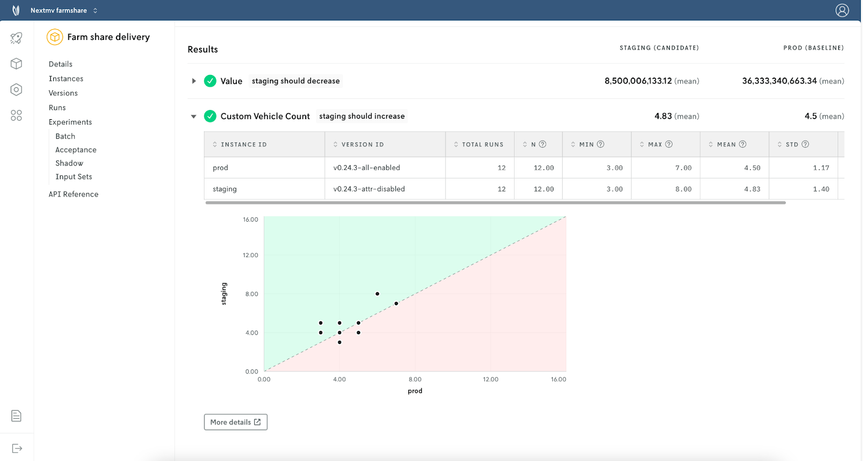
Task: Open the document icon at sidebar bottom
Action: [16, 416]
